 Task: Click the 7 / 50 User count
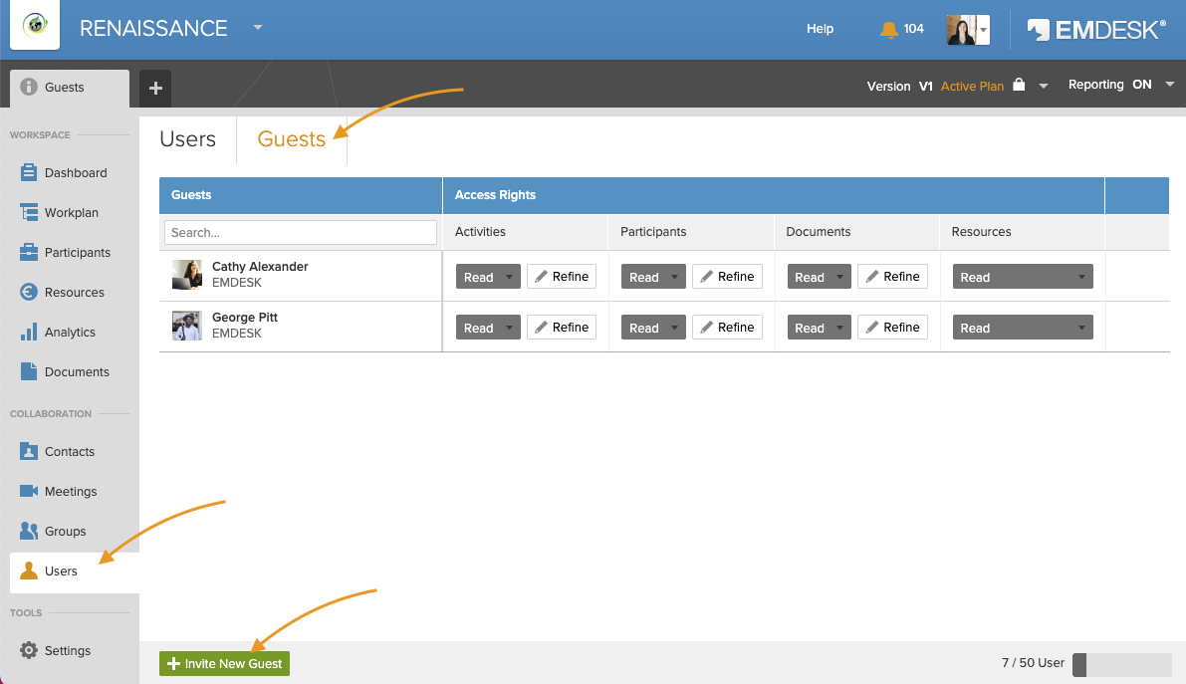point(1033,663)
